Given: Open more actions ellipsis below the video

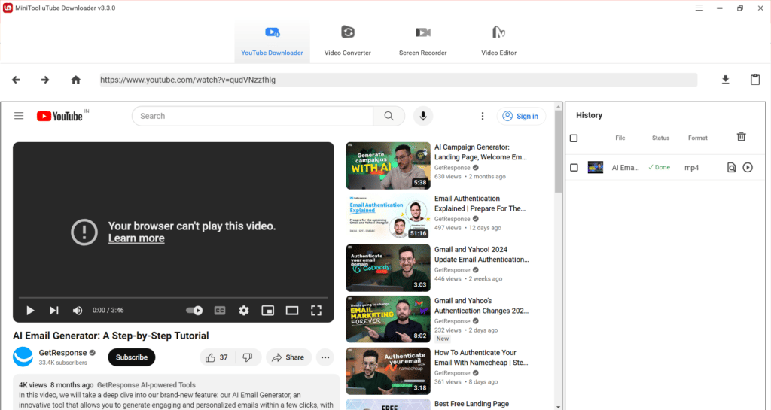Looking at the screenshot, I should point(325,357).
